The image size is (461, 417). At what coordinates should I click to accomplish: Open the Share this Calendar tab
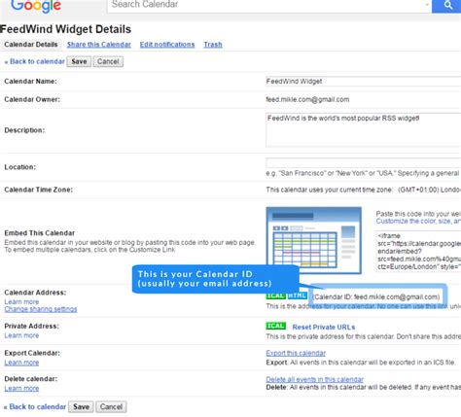(99, 45)
